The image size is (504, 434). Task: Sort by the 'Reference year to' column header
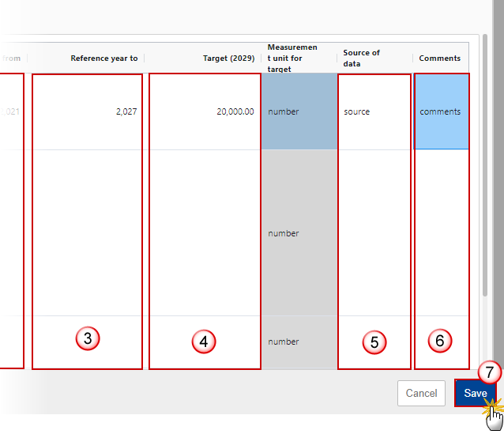tap(103, 58)
